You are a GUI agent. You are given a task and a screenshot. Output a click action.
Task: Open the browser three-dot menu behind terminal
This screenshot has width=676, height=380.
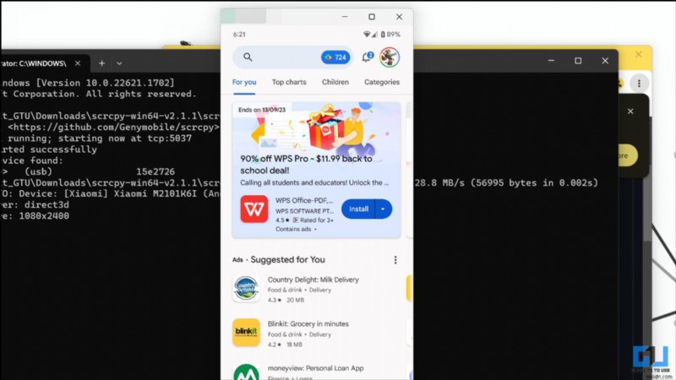click(x=639, y=83)
